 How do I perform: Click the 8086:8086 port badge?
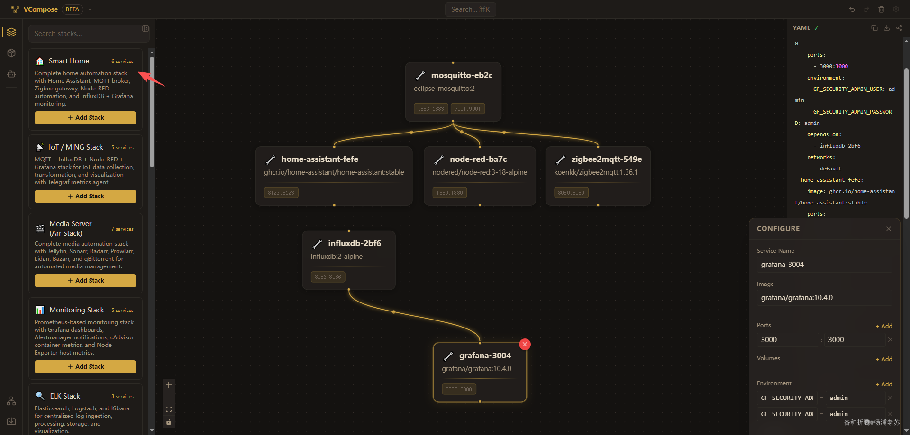tap(328, 277)
